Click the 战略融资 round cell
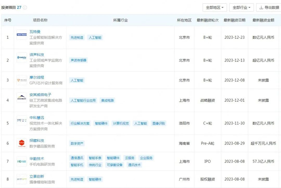 (208, 100)
